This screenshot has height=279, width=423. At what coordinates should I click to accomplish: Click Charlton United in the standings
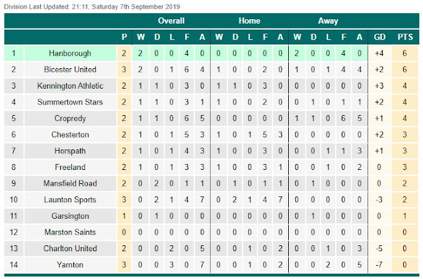(70, 248)
